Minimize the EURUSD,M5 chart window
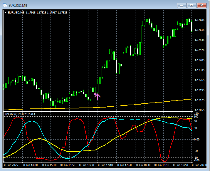Viewport: 210px width, 171px height. pyautogui.click(x=182, y=5)
